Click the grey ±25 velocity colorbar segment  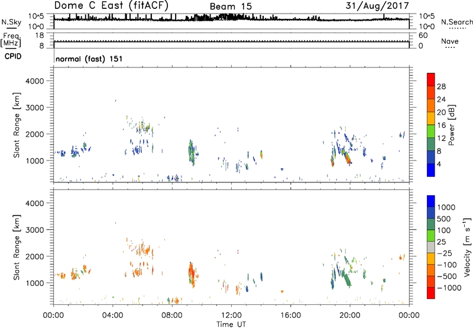[x=431, y=247]
